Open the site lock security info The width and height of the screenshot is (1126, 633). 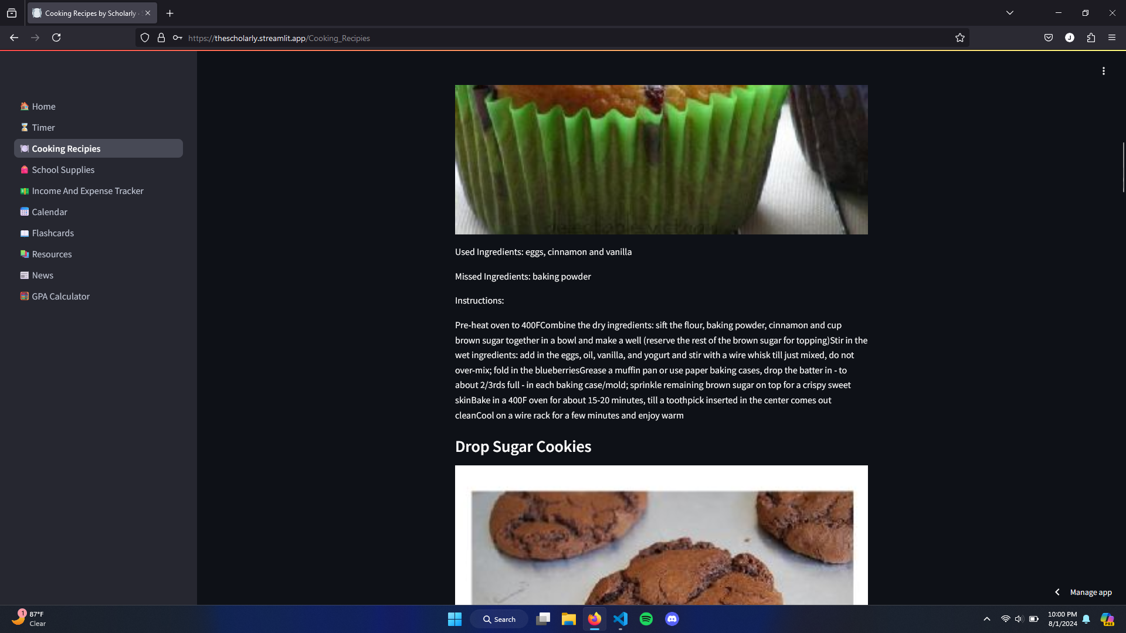161,38
